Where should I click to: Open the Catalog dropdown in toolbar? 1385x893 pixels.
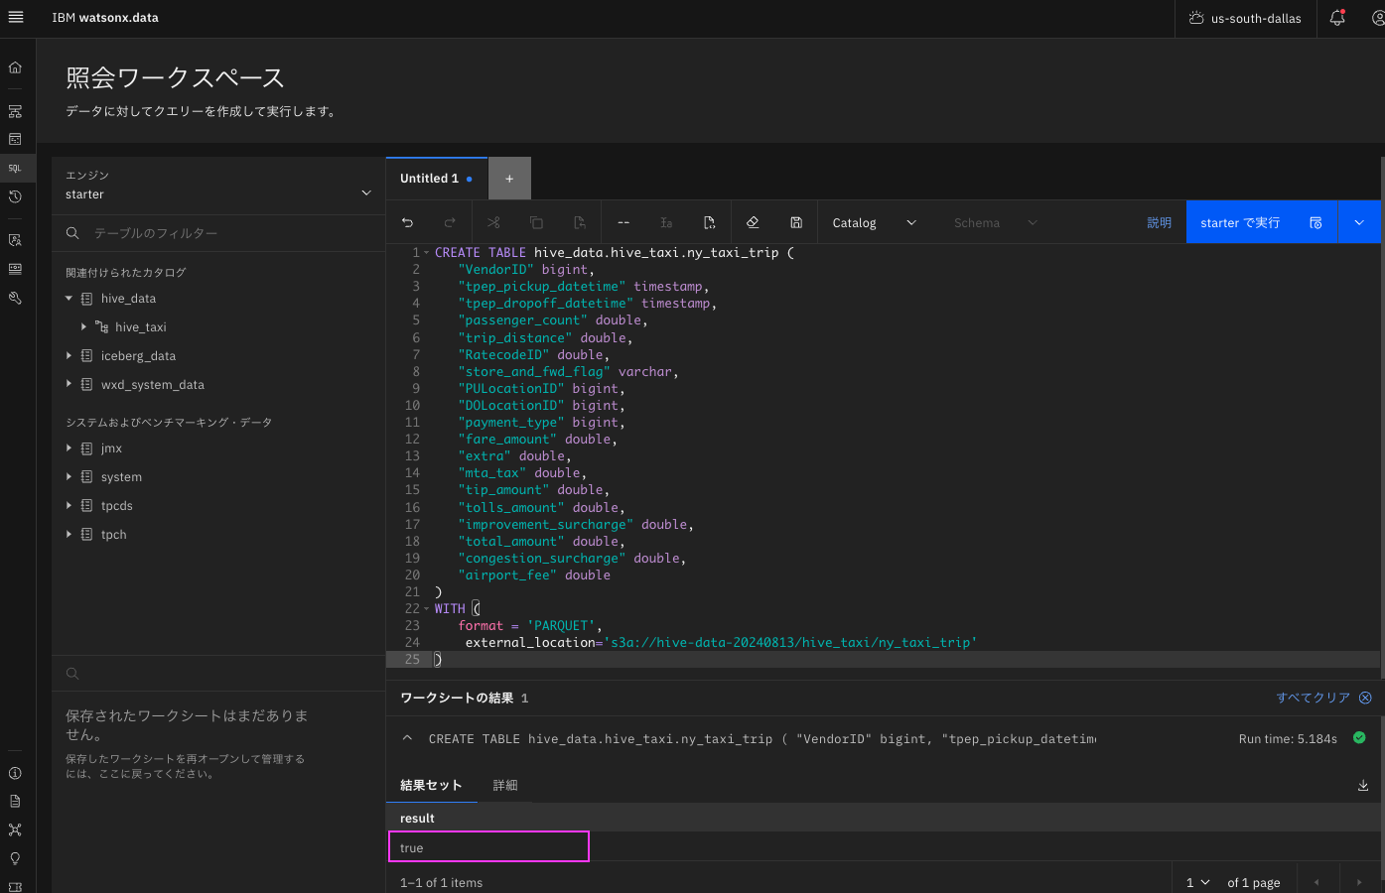(x=874, y=223)
